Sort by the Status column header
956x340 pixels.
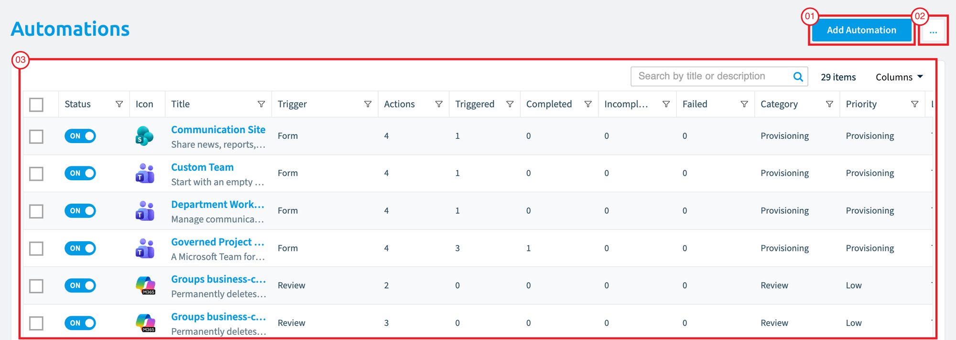click(77, 104)
